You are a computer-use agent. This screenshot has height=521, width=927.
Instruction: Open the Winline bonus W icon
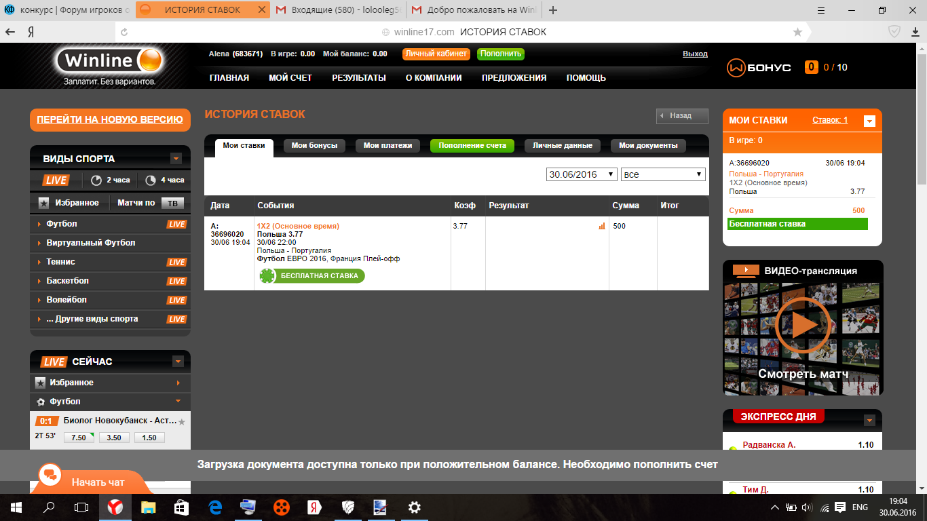[736, 67]
